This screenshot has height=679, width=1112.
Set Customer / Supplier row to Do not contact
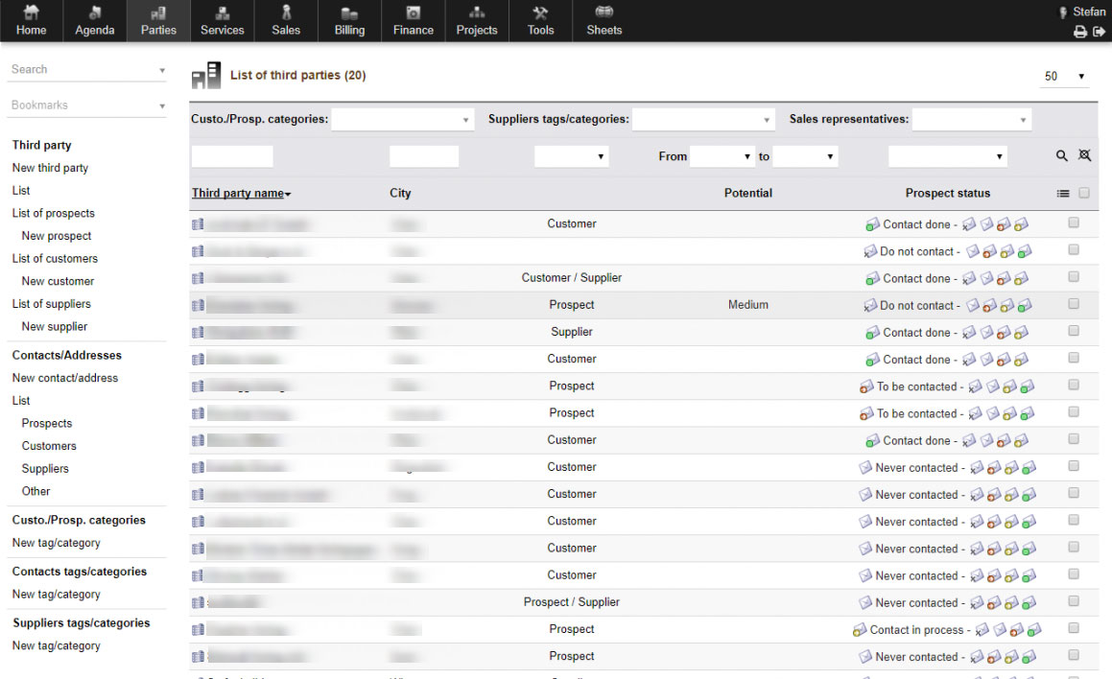coord(969,278)
